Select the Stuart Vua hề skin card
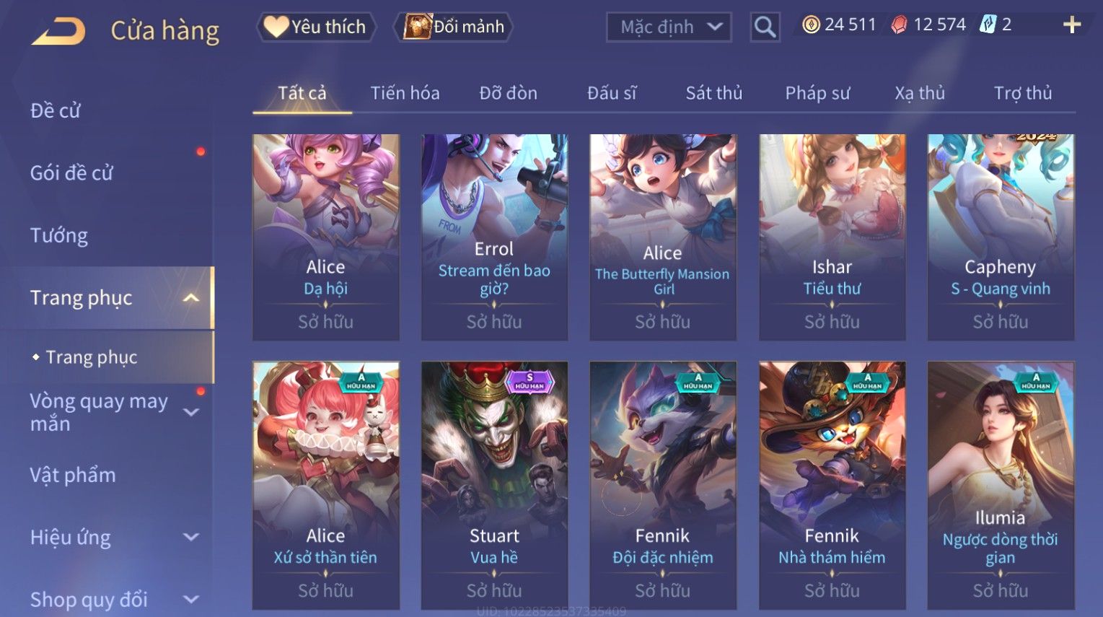 494,486
